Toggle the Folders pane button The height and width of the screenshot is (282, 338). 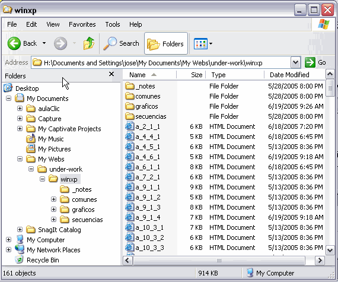166,43
